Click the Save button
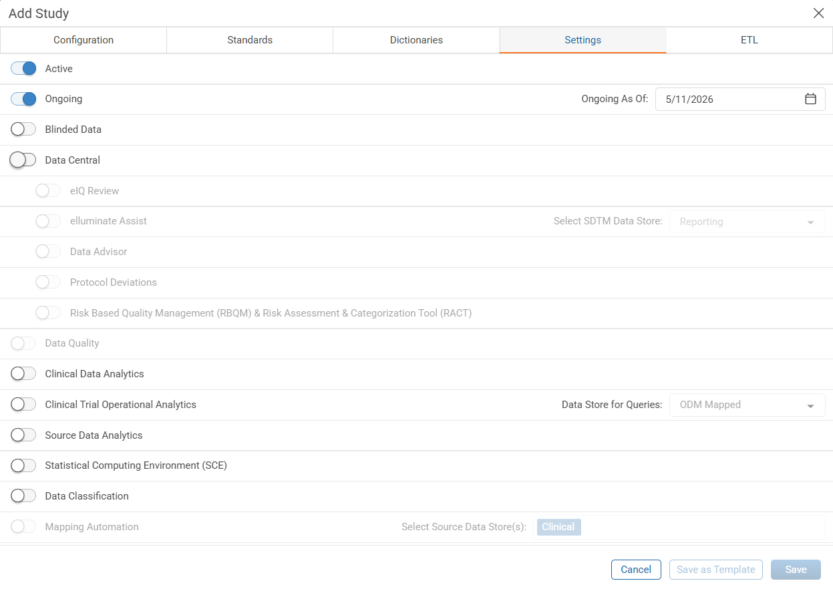Viewport: 833px width, 591px height. click(x=796, y=570)
